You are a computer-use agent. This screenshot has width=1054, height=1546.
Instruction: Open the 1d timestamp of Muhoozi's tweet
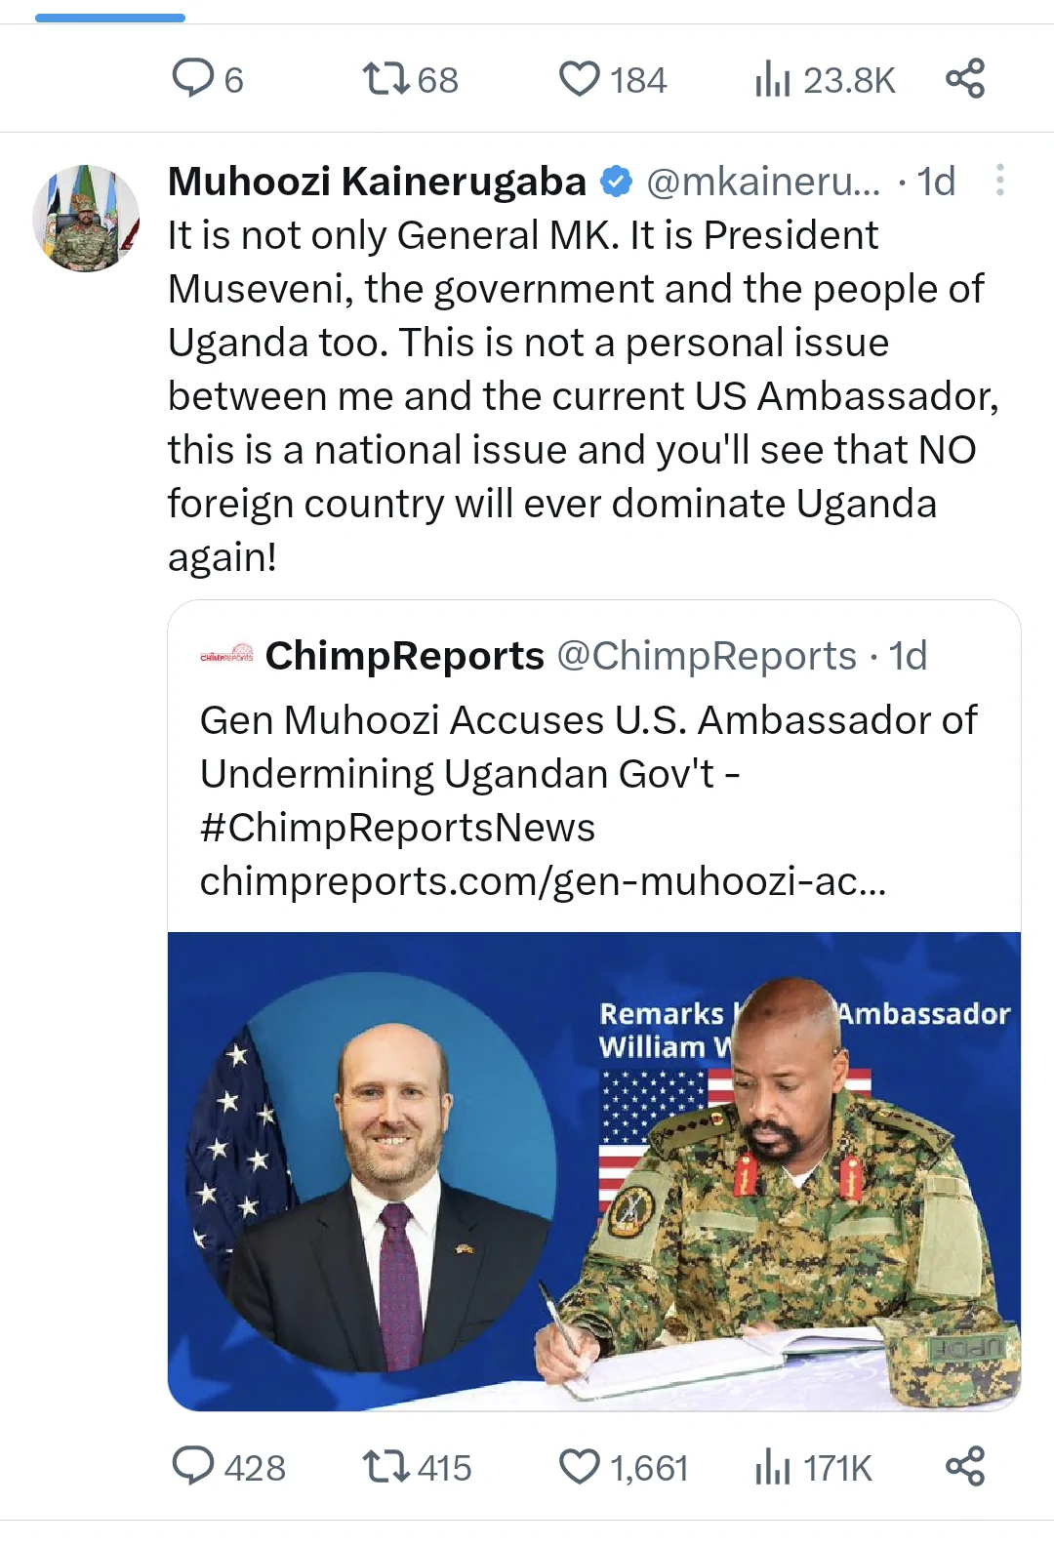(x=936, y=182)
